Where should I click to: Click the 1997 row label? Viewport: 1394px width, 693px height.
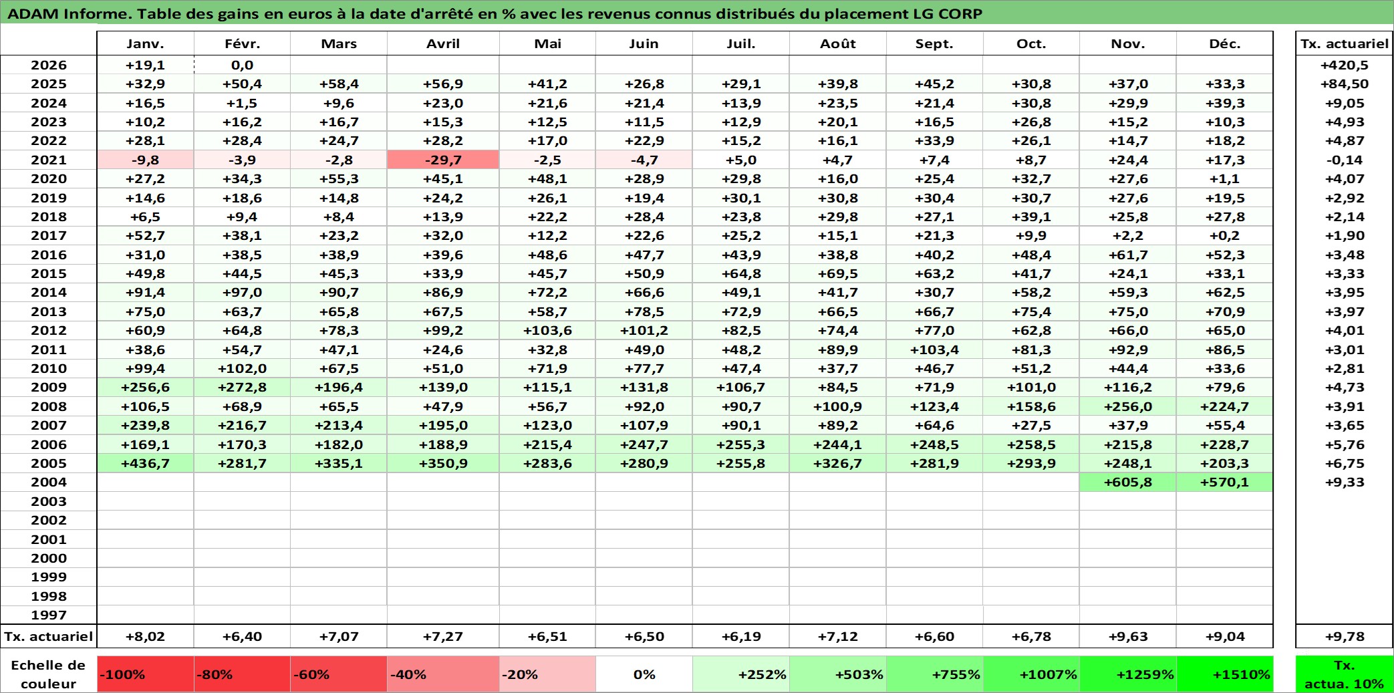click(x=49, y=615)
